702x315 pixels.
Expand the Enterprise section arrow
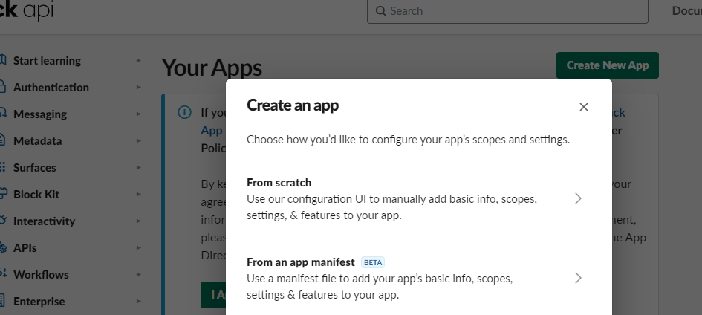click(x=138, y=302)
